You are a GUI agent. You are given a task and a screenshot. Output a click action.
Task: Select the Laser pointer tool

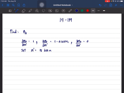pos(70,11)
